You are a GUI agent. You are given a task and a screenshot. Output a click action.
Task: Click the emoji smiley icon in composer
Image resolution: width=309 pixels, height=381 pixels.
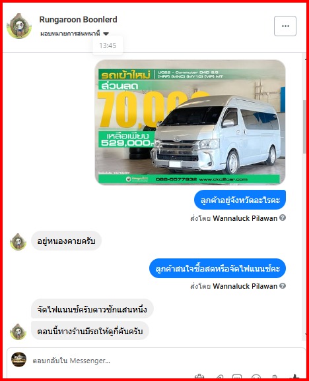tap(256, 377)
